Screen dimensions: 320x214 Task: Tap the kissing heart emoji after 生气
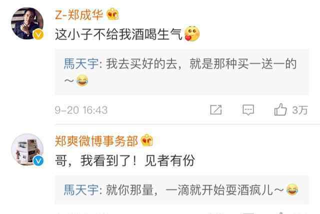(192, 34)
